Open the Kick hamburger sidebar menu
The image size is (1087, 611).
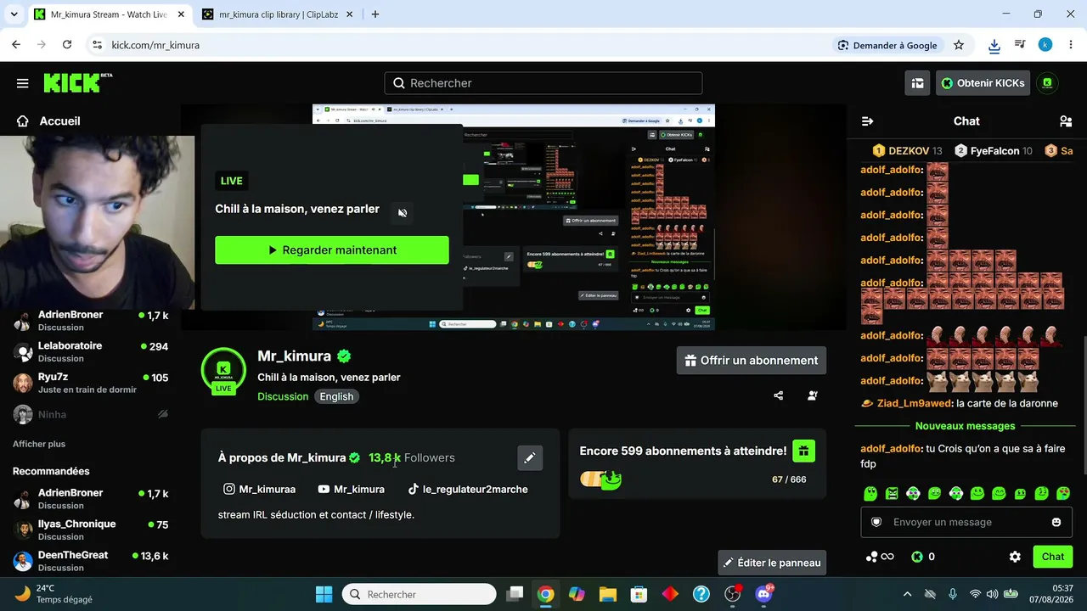click(x=23, y=83)
